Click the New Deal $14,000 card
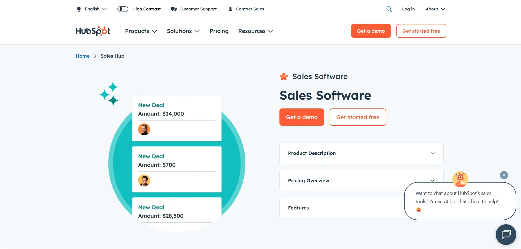The width and height of the screenshot is (521, 249). pyautogui.click(x=177, y=118)
